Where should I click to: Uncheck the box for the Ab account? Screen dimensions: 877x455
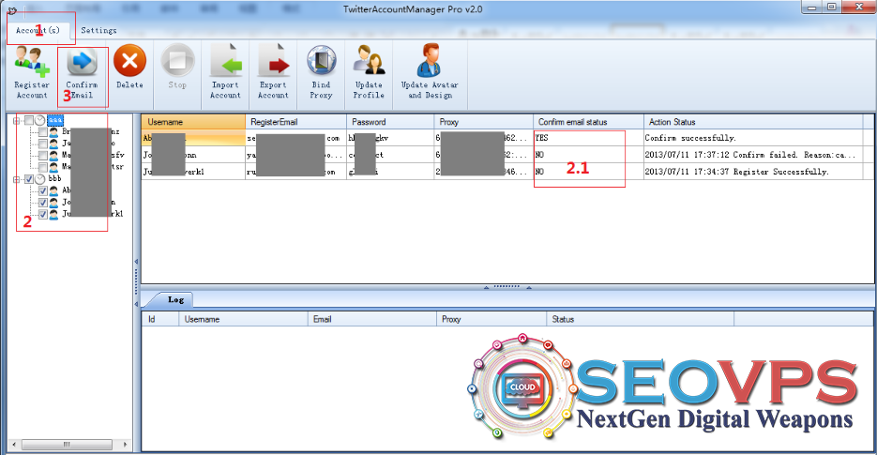(x=42, y=190)
